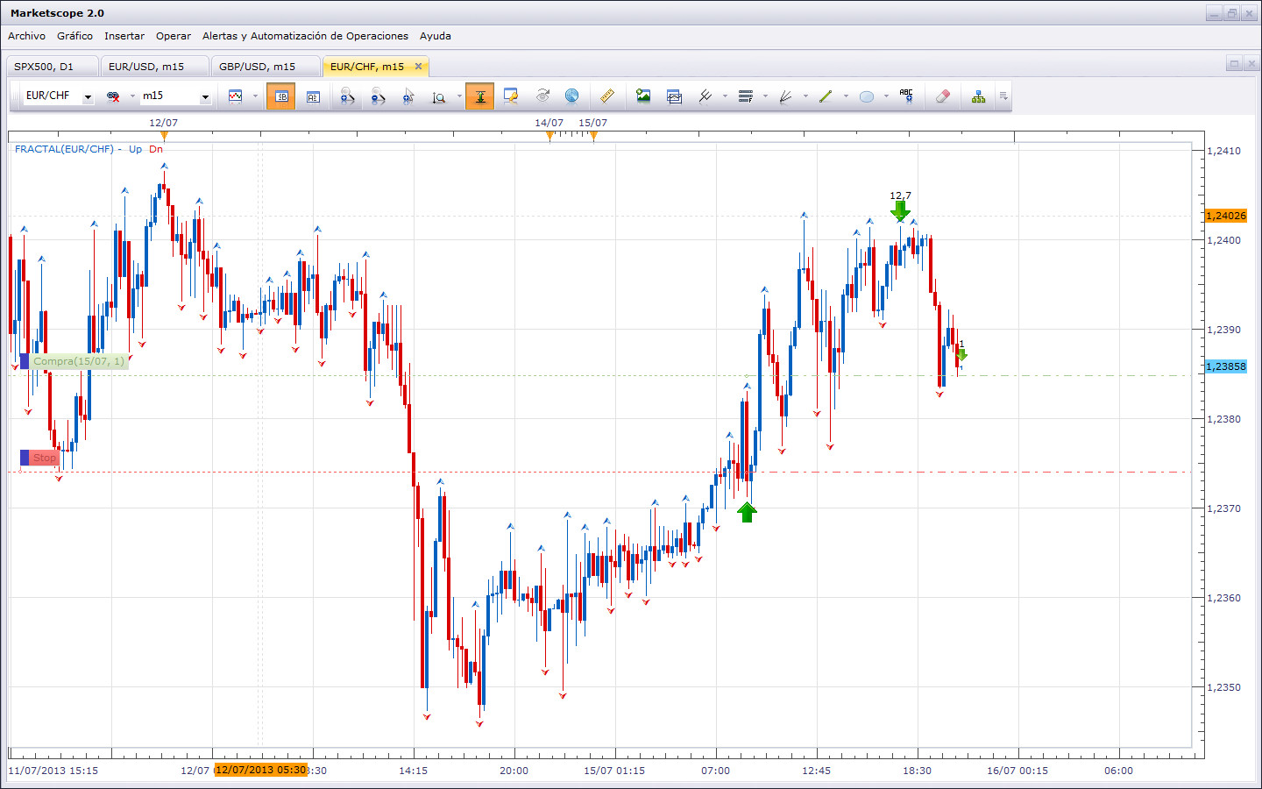1262x789 pixels.
Task: Expand the fan tool dropdown arrow
Action: click(x=805, y=96)
